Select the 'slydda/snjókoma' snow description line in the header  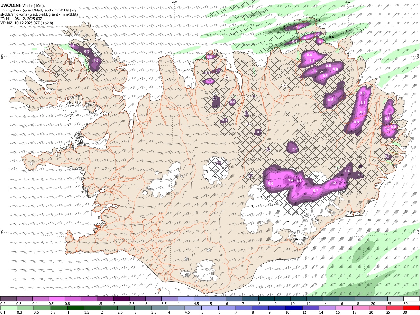[39, 14]
